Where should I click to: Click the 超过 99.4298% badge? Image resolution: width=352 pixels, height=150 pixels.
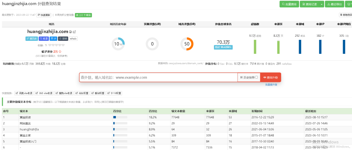pyautogui.click(x=223, y=47)
